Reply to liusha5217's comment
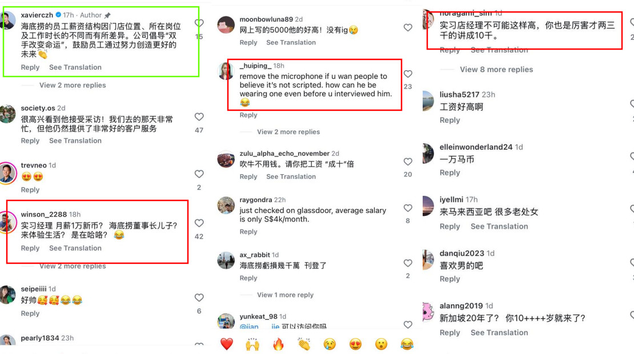Image resolution: width=634 pixels, height=354 pixels. [x=450, y=120]
